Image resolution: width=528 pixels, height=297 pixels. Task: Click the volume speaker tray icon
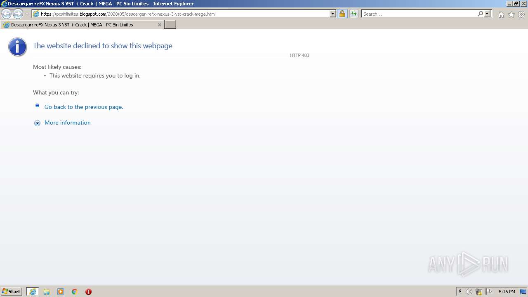point(469,292)
